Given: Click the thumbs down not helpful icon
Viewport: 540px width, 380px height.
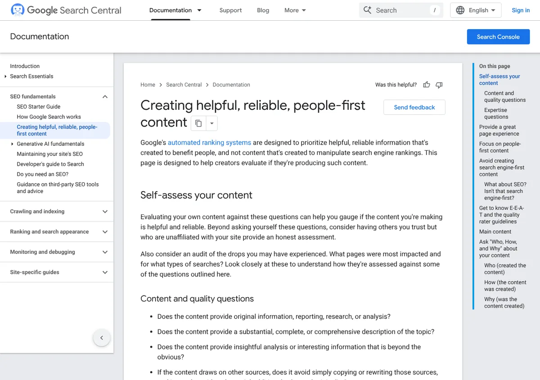Looking at the screenshot, I should [x=439, y=85].
